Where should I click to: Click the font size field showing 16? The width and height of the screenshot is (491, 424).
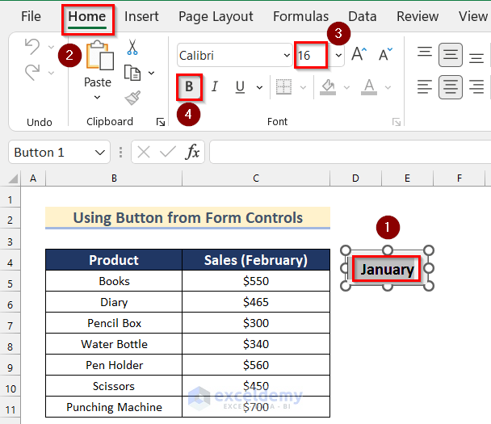point(311,56)
